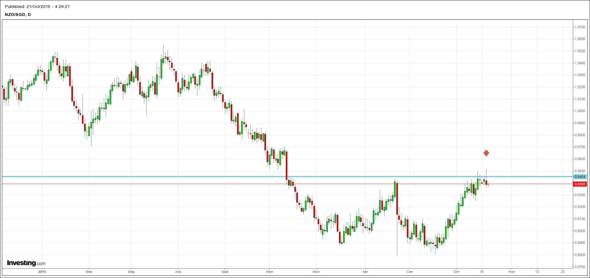Screen dimensions: 590x278
Task: Click the 0.9600 price axis label
Action: pyautogui.click(x=579, y=159)
